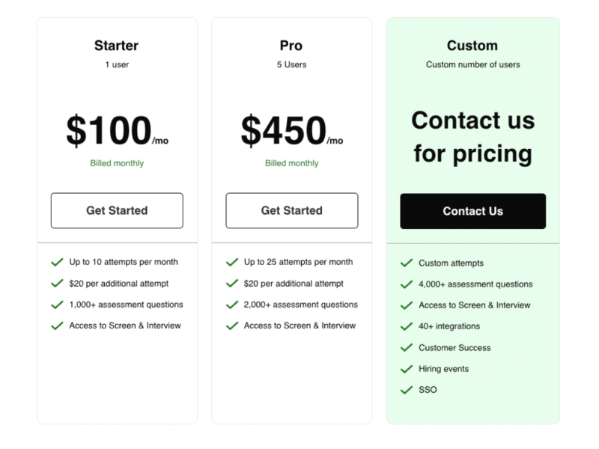Select the Custom plan heading
The width and height of the screenshot is (599, 449).
tap(472, 46)
